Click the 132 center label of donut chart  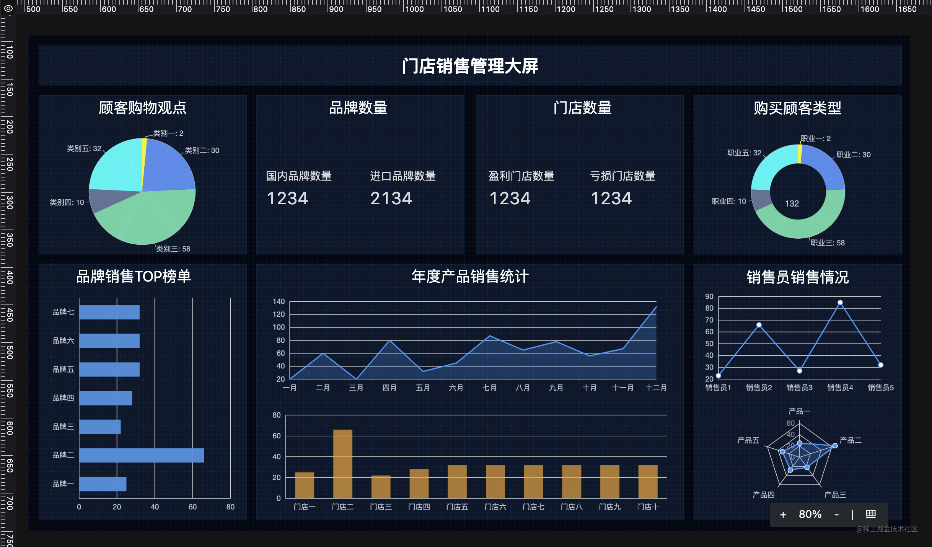click(792, 203)
